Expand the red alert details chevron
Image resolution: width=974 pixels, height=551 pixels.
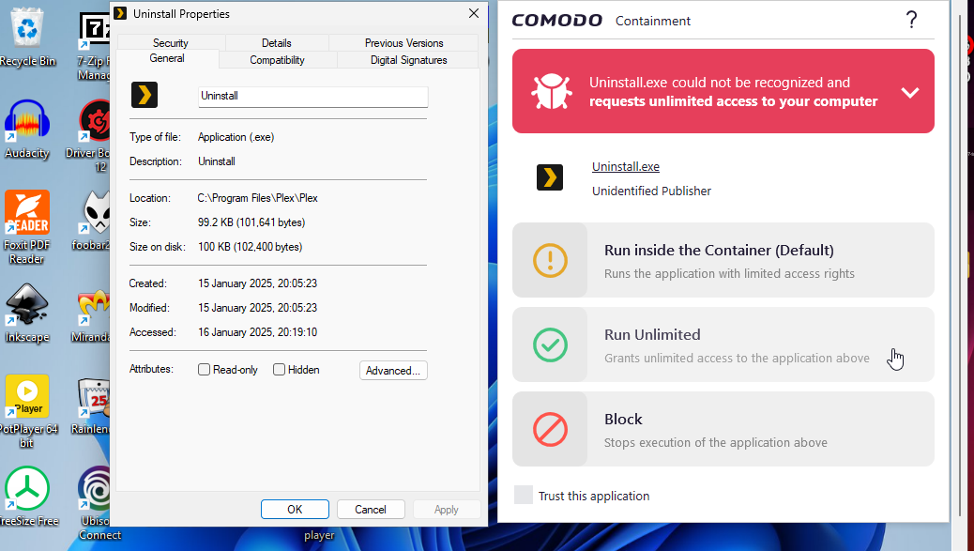click(909, 92)
